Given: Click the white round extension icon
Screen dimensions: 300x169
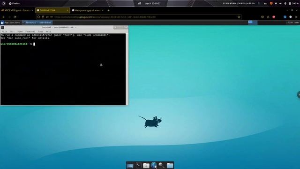Looking at the screenshot, I should click(x=291, y=17).
